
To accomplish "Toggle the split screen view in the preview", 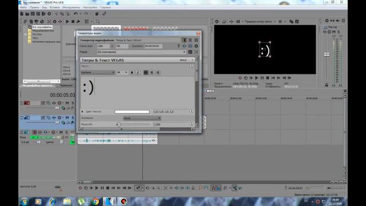I will point(238,22).
